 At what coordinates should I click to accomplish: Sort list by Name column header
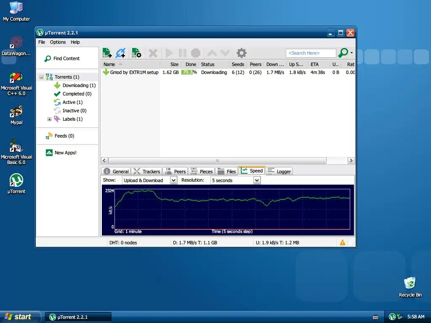tap(130, 64)
